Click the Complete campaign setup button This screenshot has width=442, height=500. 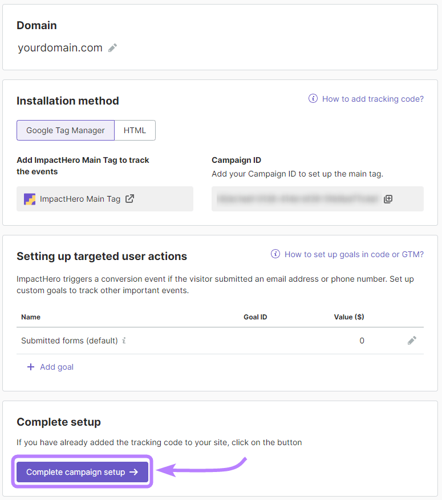pos(82,472)
